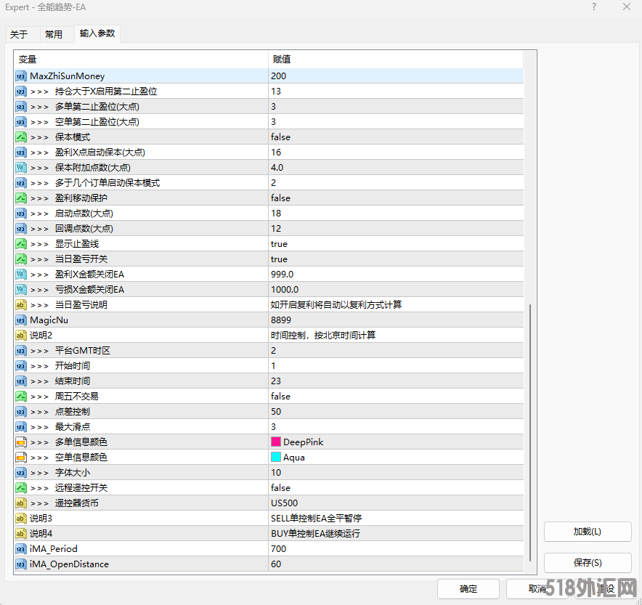Select the 点差控制 value 50
This screenshot has width=642, height=605.
[x=276, y=412]
